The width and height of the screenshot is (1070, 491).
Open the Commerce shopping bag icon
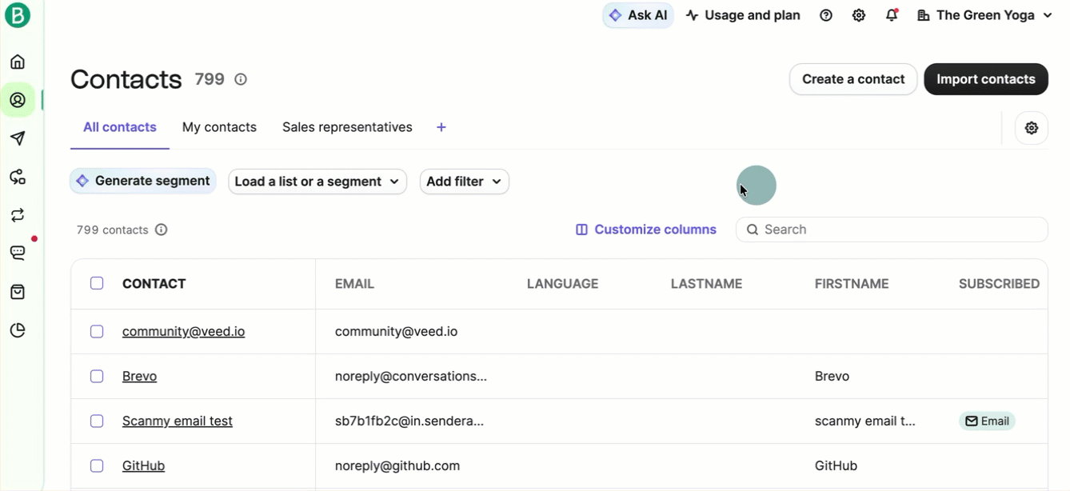click(18, 292)
